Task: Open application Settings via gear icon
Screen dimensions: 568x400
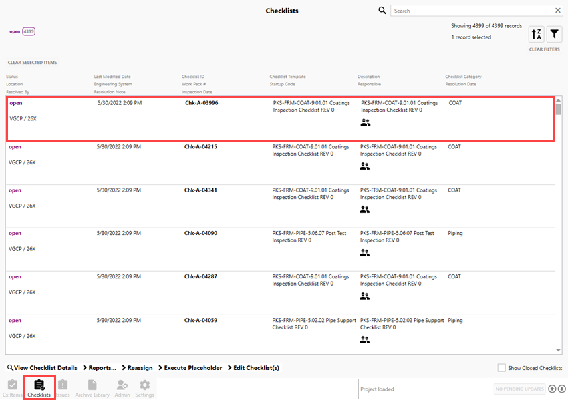Action: (x=144, y=385)
